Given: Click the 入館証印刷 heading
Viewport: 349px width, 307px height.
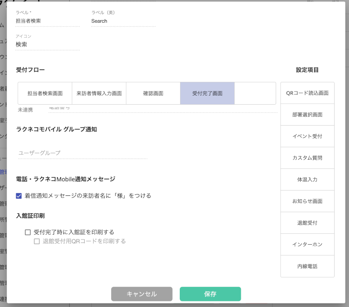Looking at the screenshot, I should pyautogui.click(x=30, y=215).
